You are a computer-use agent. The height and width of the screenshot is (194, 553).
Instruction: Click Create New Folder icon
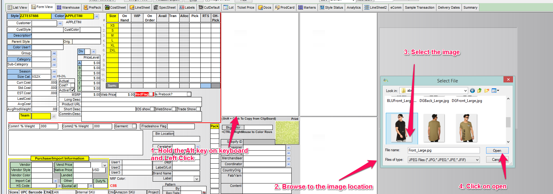487,90
